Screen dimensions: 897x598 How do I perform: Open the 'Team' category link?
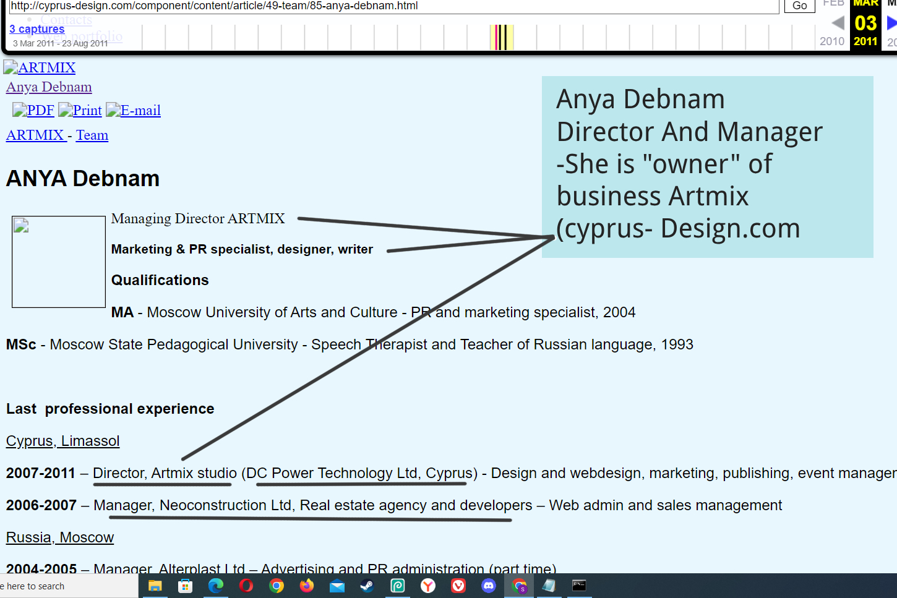coord(92,135)
